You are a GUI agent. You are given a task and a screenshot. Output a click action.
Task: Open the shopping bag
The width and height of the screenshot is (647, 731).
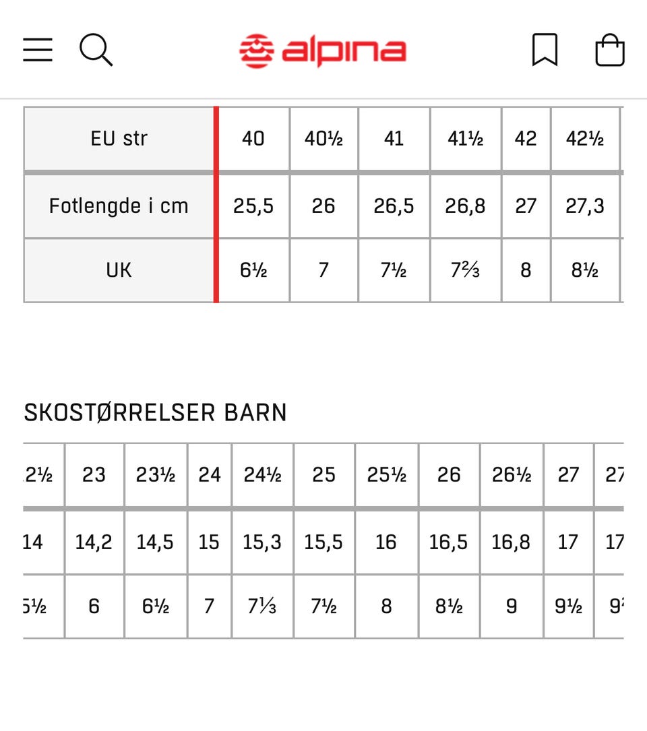tap(609, 51)
